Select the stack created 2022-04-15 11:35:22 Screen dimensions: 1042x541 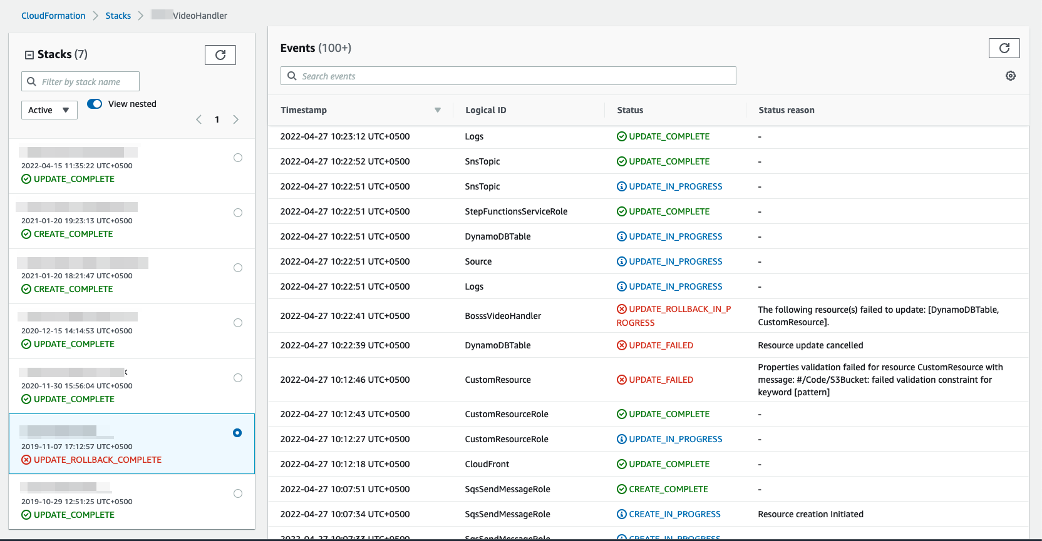point(238,158)
